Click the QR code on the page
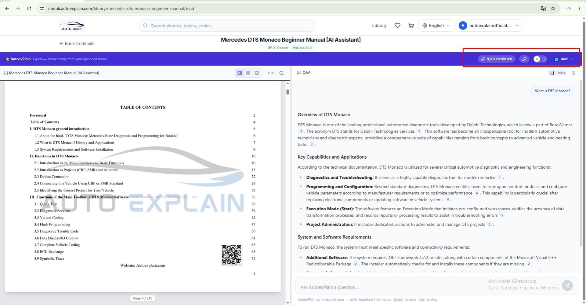This screenshot has width=586, height=305. click(x=231, y=255)
